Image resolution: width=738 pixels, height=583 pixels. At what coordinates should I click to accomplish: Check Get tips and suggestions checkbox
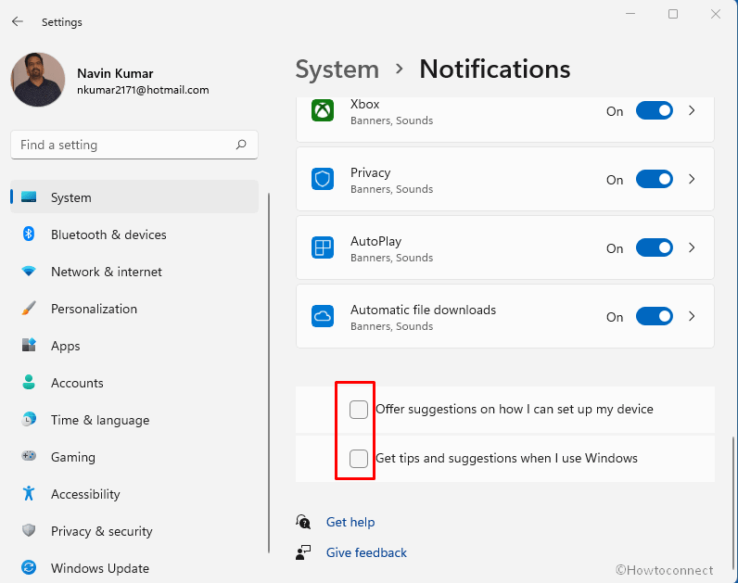pos(359,458)
